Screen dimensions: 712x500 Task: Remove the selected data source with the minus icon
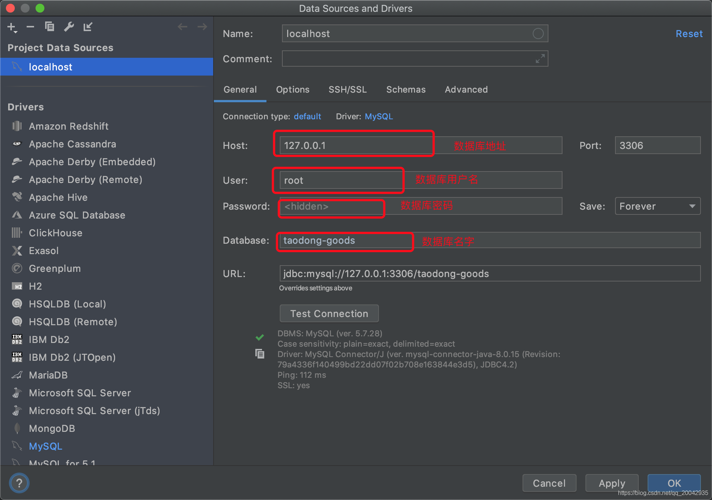tap(30, 26)
